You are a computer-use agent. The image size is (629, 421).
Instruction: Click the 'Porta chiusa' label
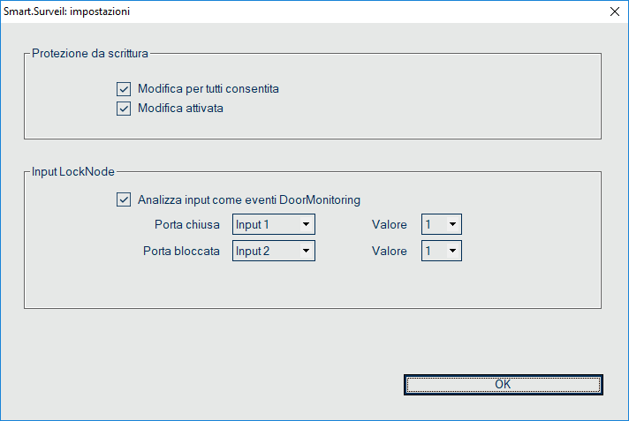coord(186,225)
